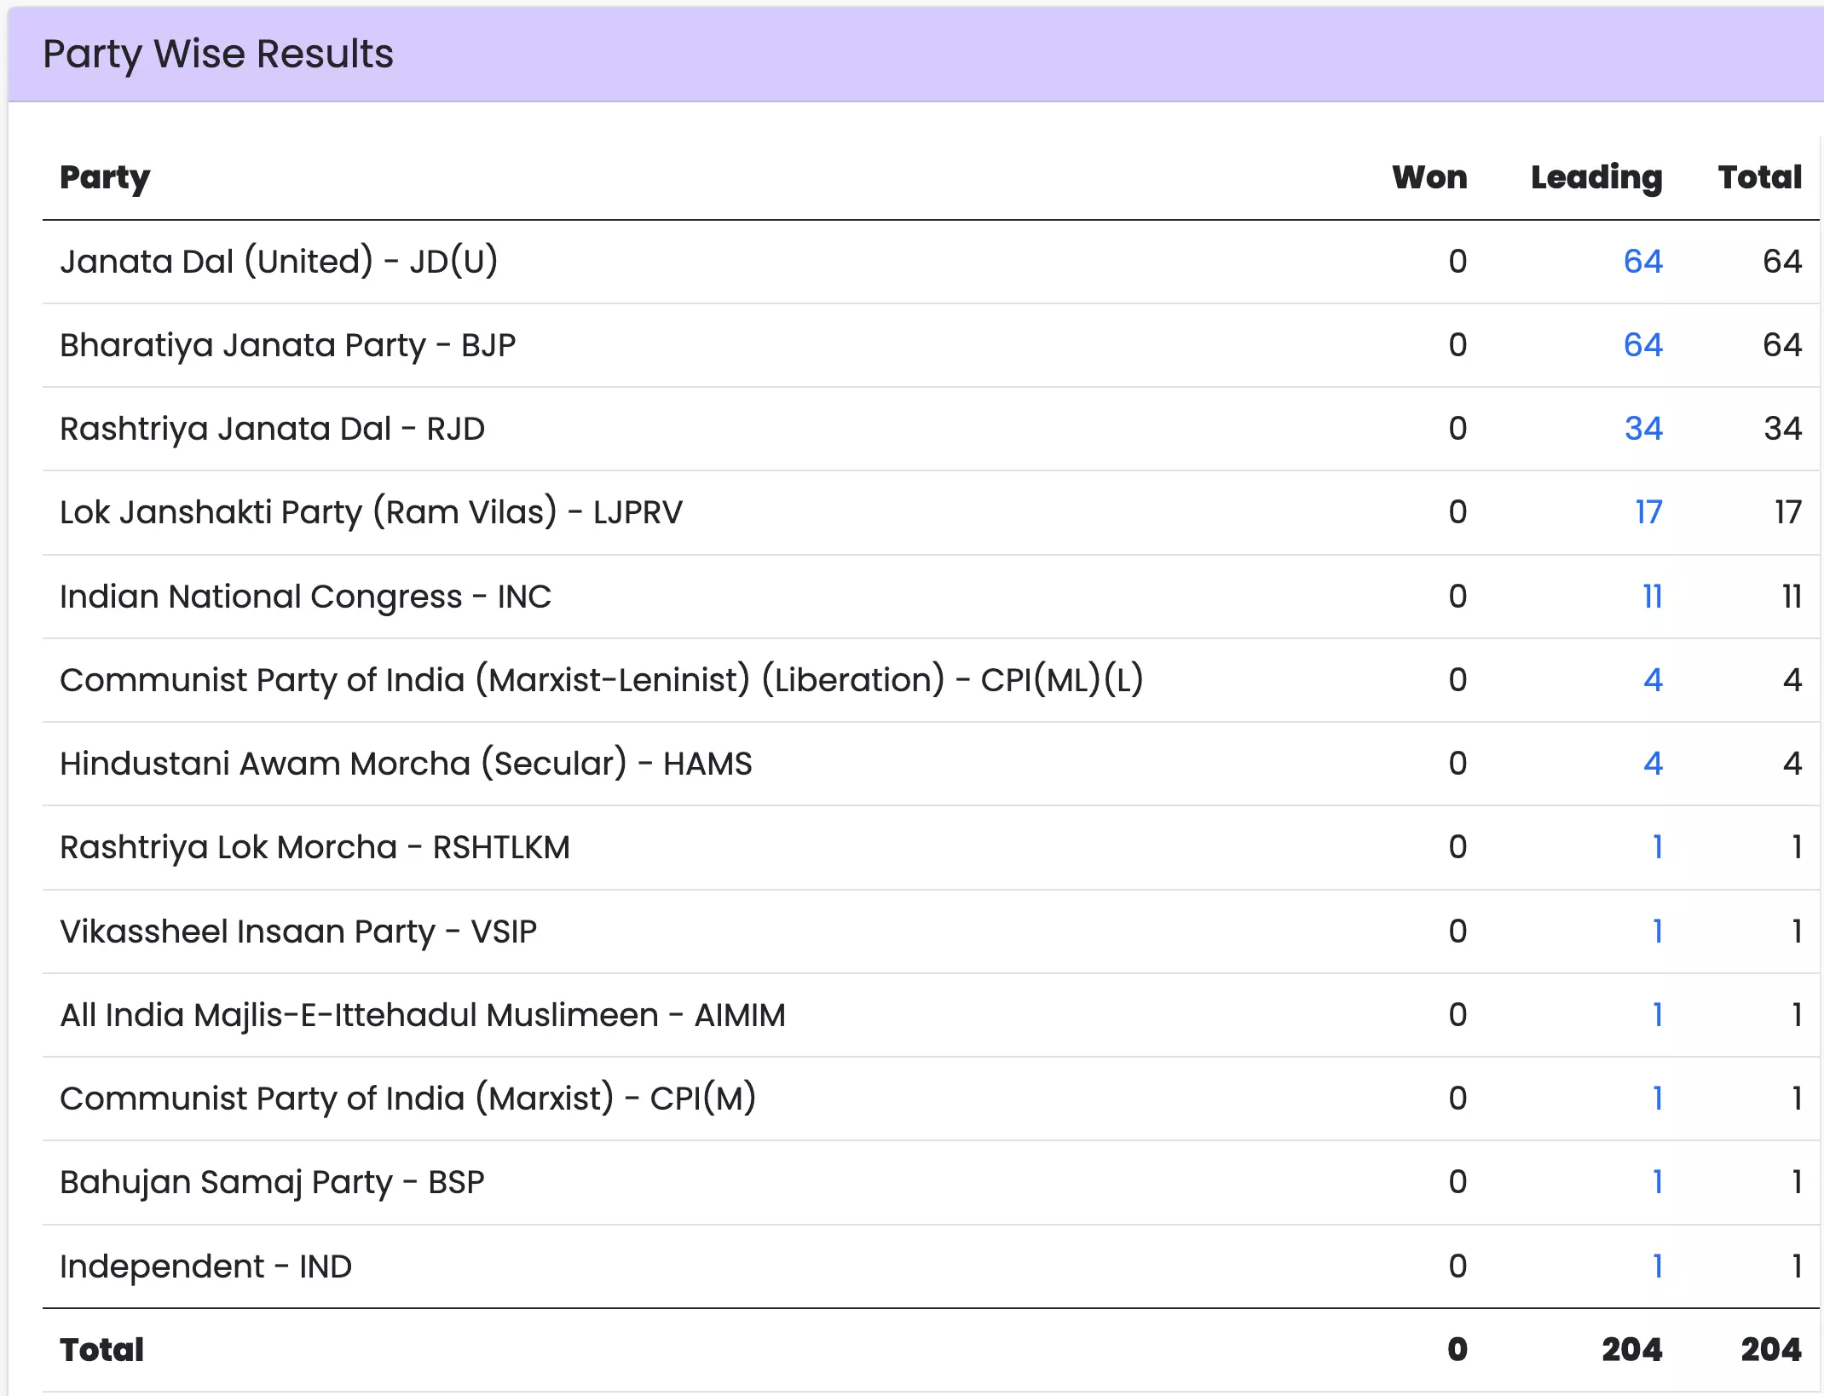
Task: Click the AIMIM leading count link
Action: [x=1657, y=1014]
